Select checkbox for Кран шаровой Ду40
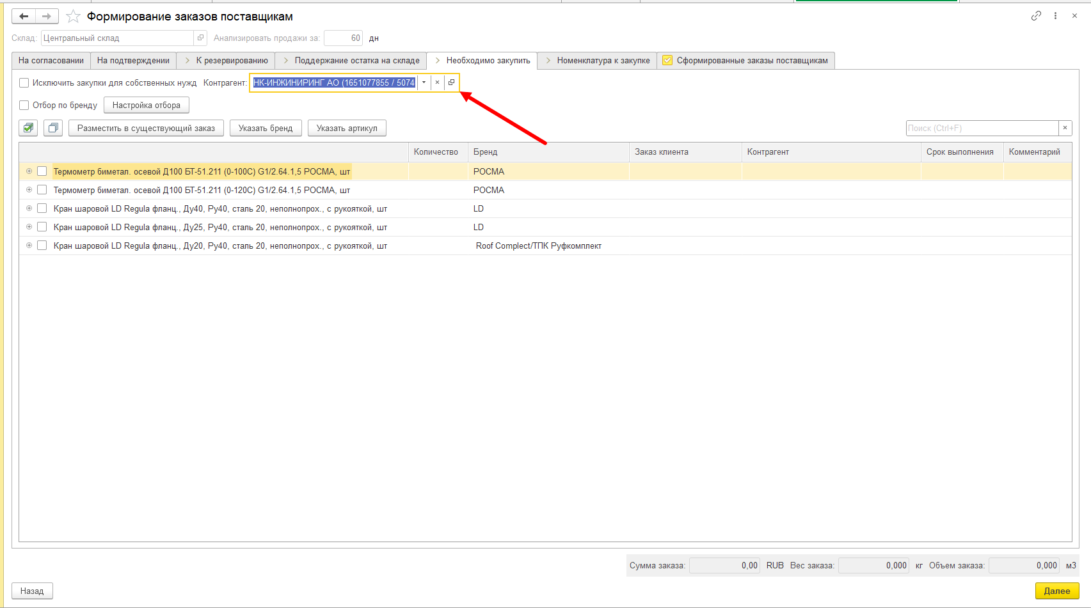Viewport: 1091px width, 608px height. tap(42, 208)
